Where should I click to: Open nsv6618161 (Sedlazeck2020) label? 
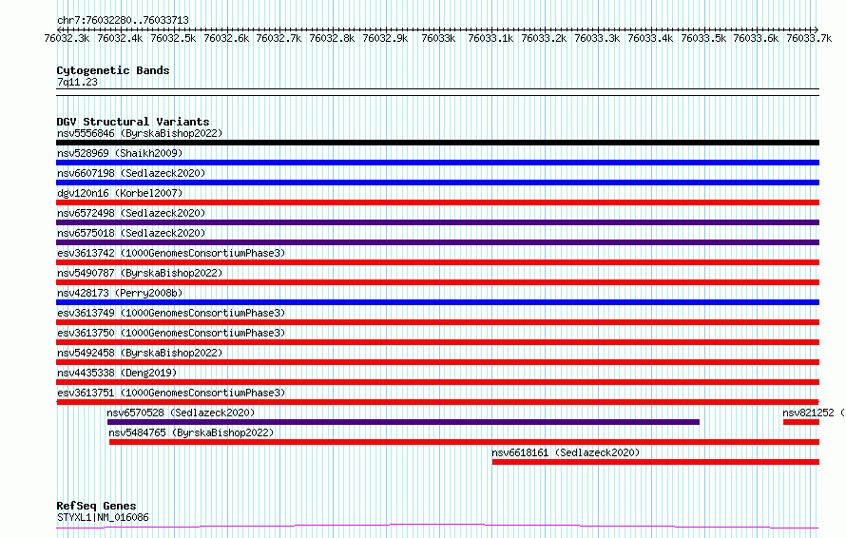coord(566,452)
